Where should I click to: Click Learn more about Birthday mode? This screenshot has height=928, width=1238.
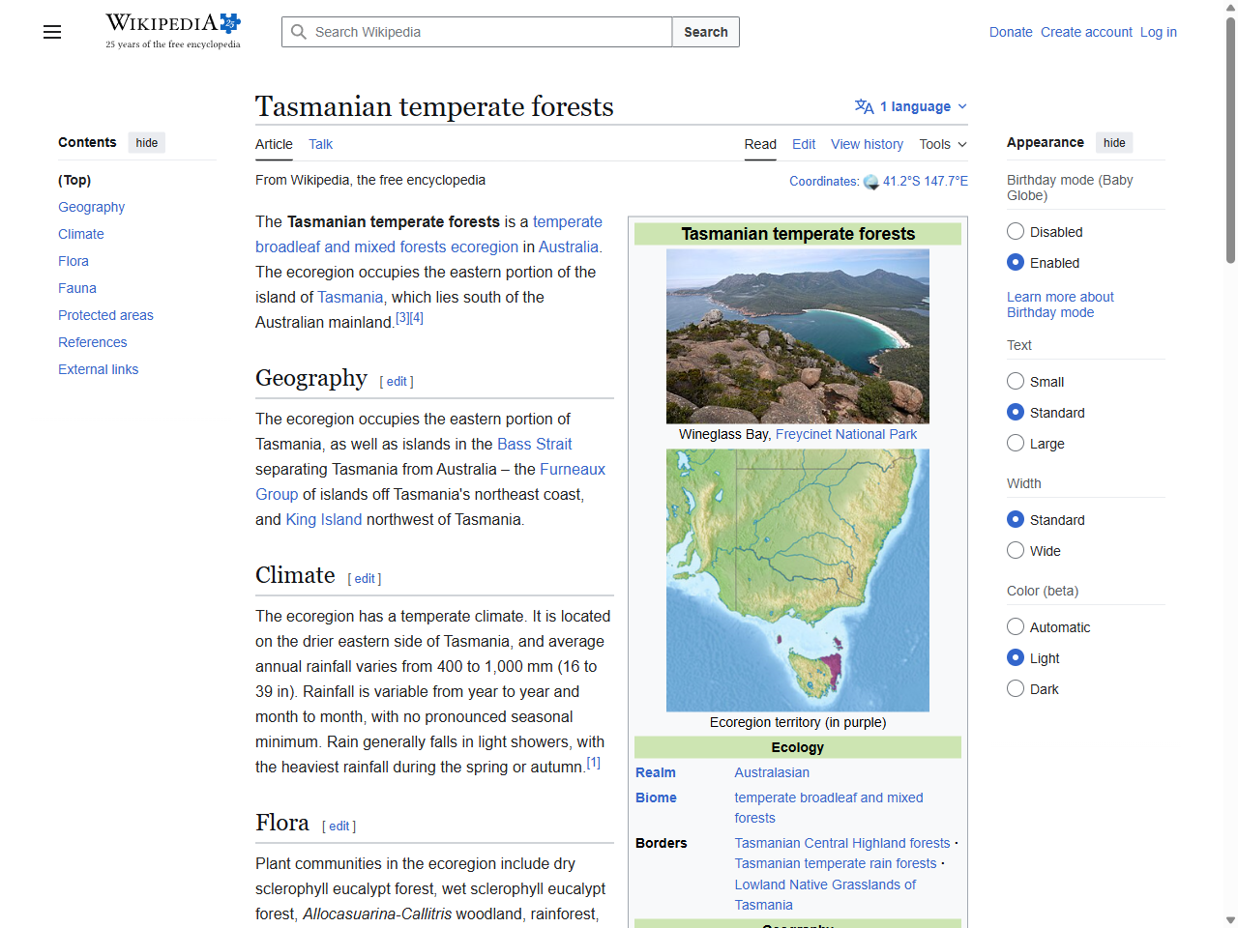(1060, 304)
